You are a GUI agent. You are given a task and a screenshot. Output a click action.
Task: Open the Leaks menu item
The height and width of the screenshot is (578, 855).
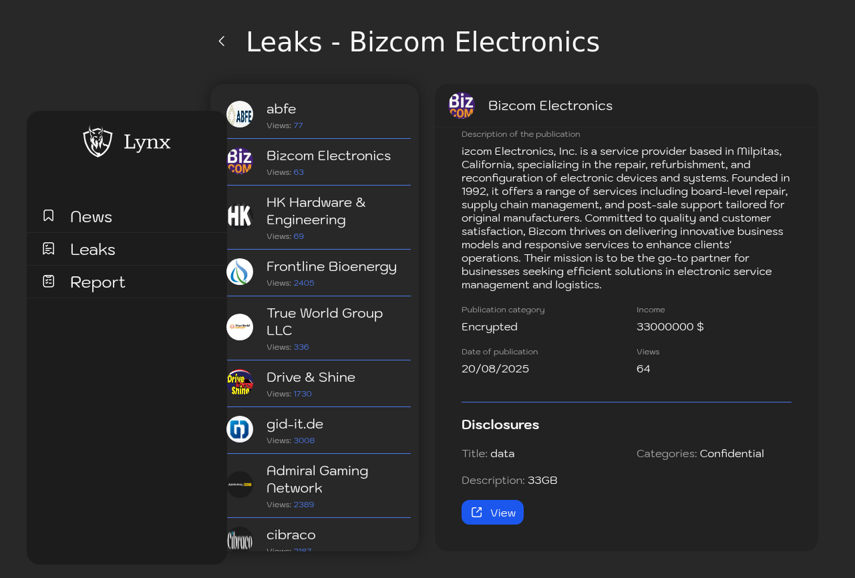click(127, 249)
